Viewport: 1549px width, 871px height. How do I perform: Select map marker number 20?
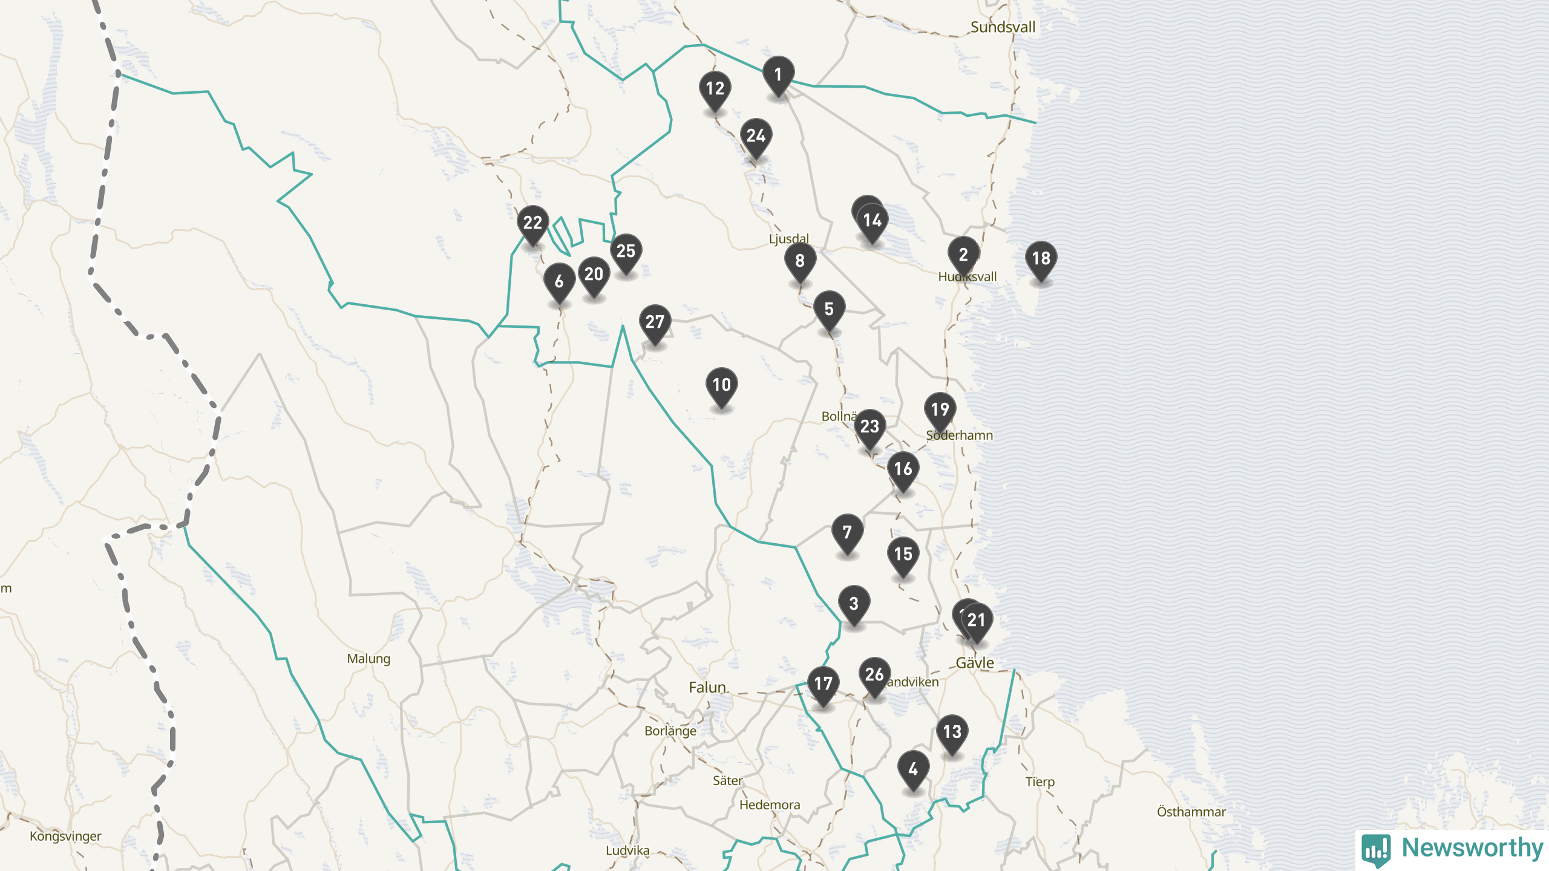594,275
